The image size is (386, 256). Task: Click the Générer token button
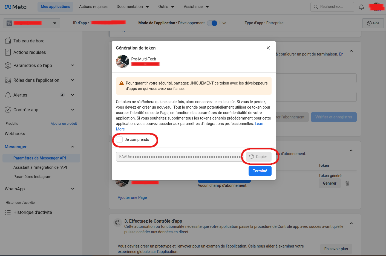[330, 183]
